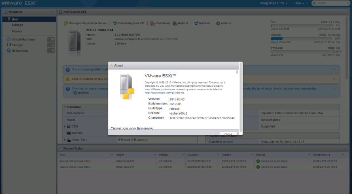Open the vmware.com/go/patents link
The width and height of the screenshot is (352, 194).
pos(164,93)
